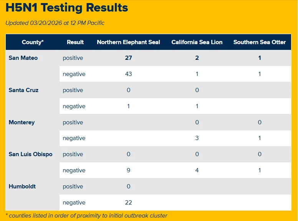Click San Luis Obispo's 9 negative count
The height and width of the screenshot is (221, 298).
129,170
